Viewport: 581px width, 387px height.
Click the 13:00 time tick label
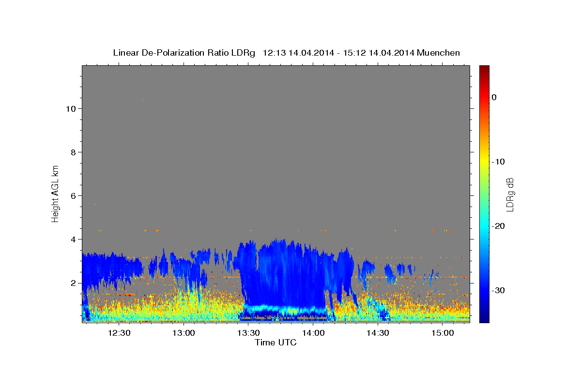(184, 333)
